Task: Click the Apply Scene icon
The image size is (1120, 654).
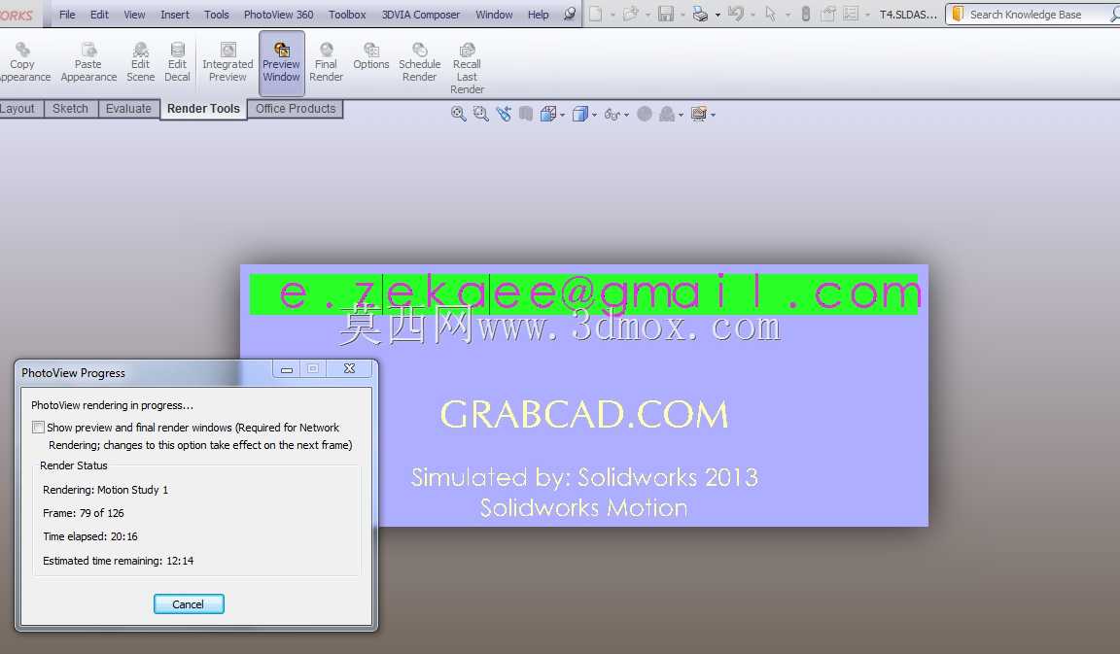Action: (666, 114)
